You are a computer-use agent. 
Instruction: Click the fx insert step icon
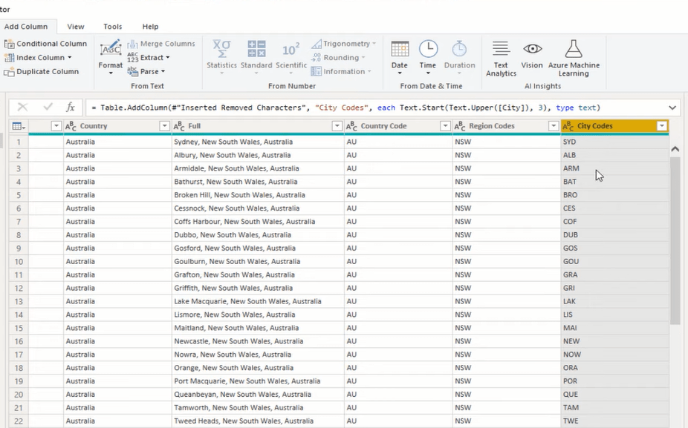70,108
